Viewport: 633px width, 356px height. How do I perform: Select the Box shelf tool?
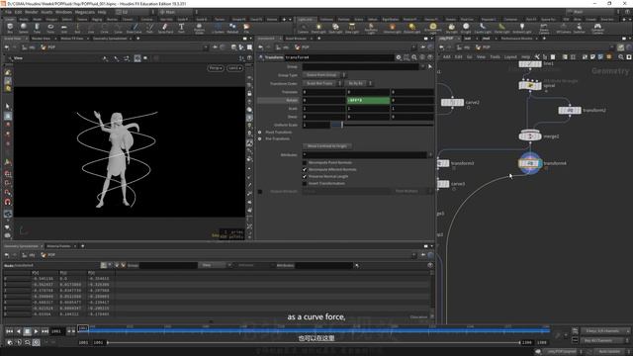point(10,29)
